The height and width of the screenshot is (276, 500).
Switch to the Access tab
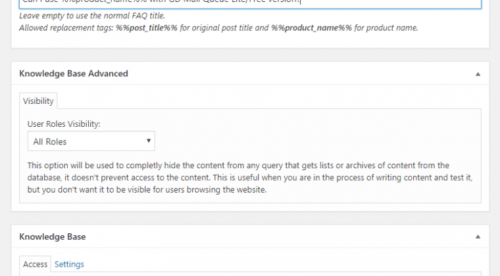point(35,264)
